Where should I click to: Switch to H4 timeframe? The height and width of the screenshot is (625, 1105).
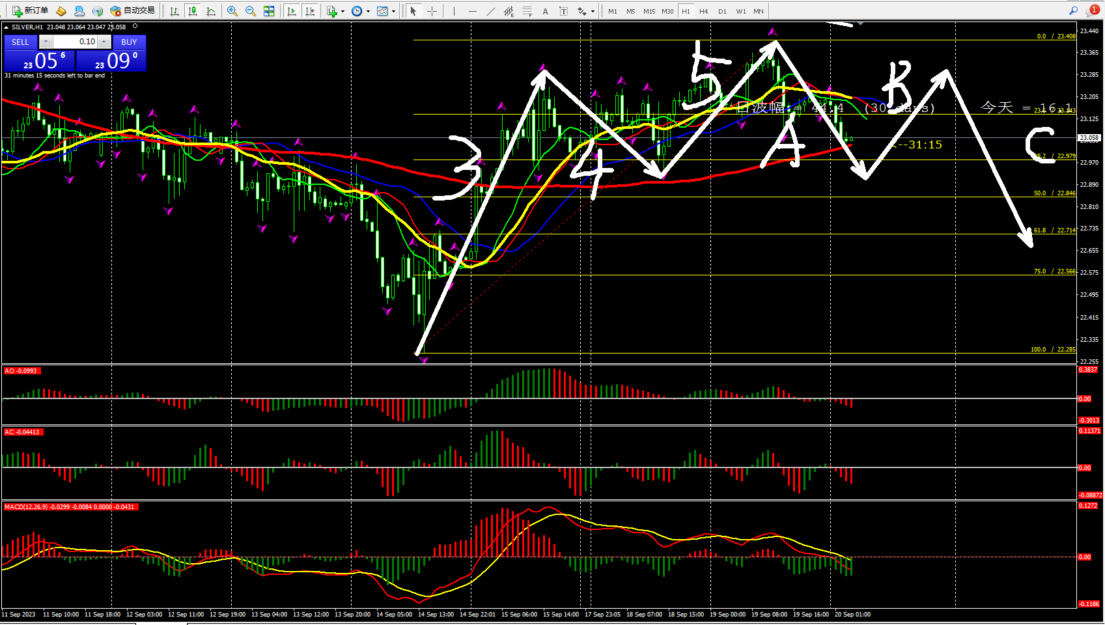coord(704,11)
